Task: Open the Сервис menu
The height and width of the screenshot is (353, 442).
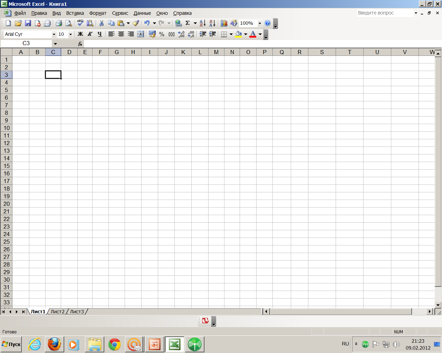Action: pyautogui.click(x=120, y=13)
